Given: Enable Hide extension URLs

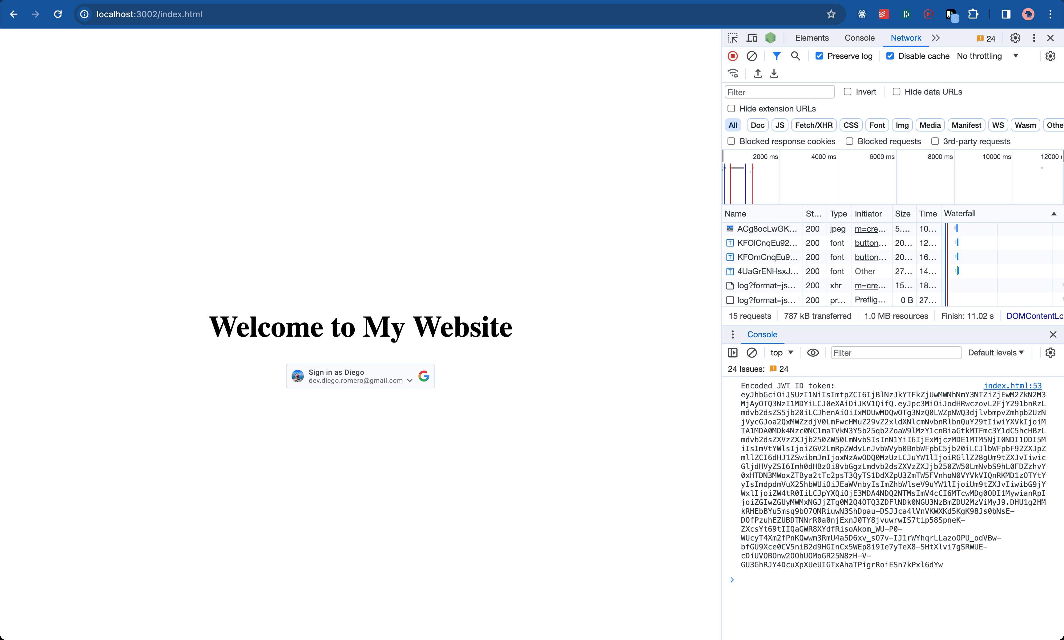Looking at the screenshot, I should click(731, 108).
